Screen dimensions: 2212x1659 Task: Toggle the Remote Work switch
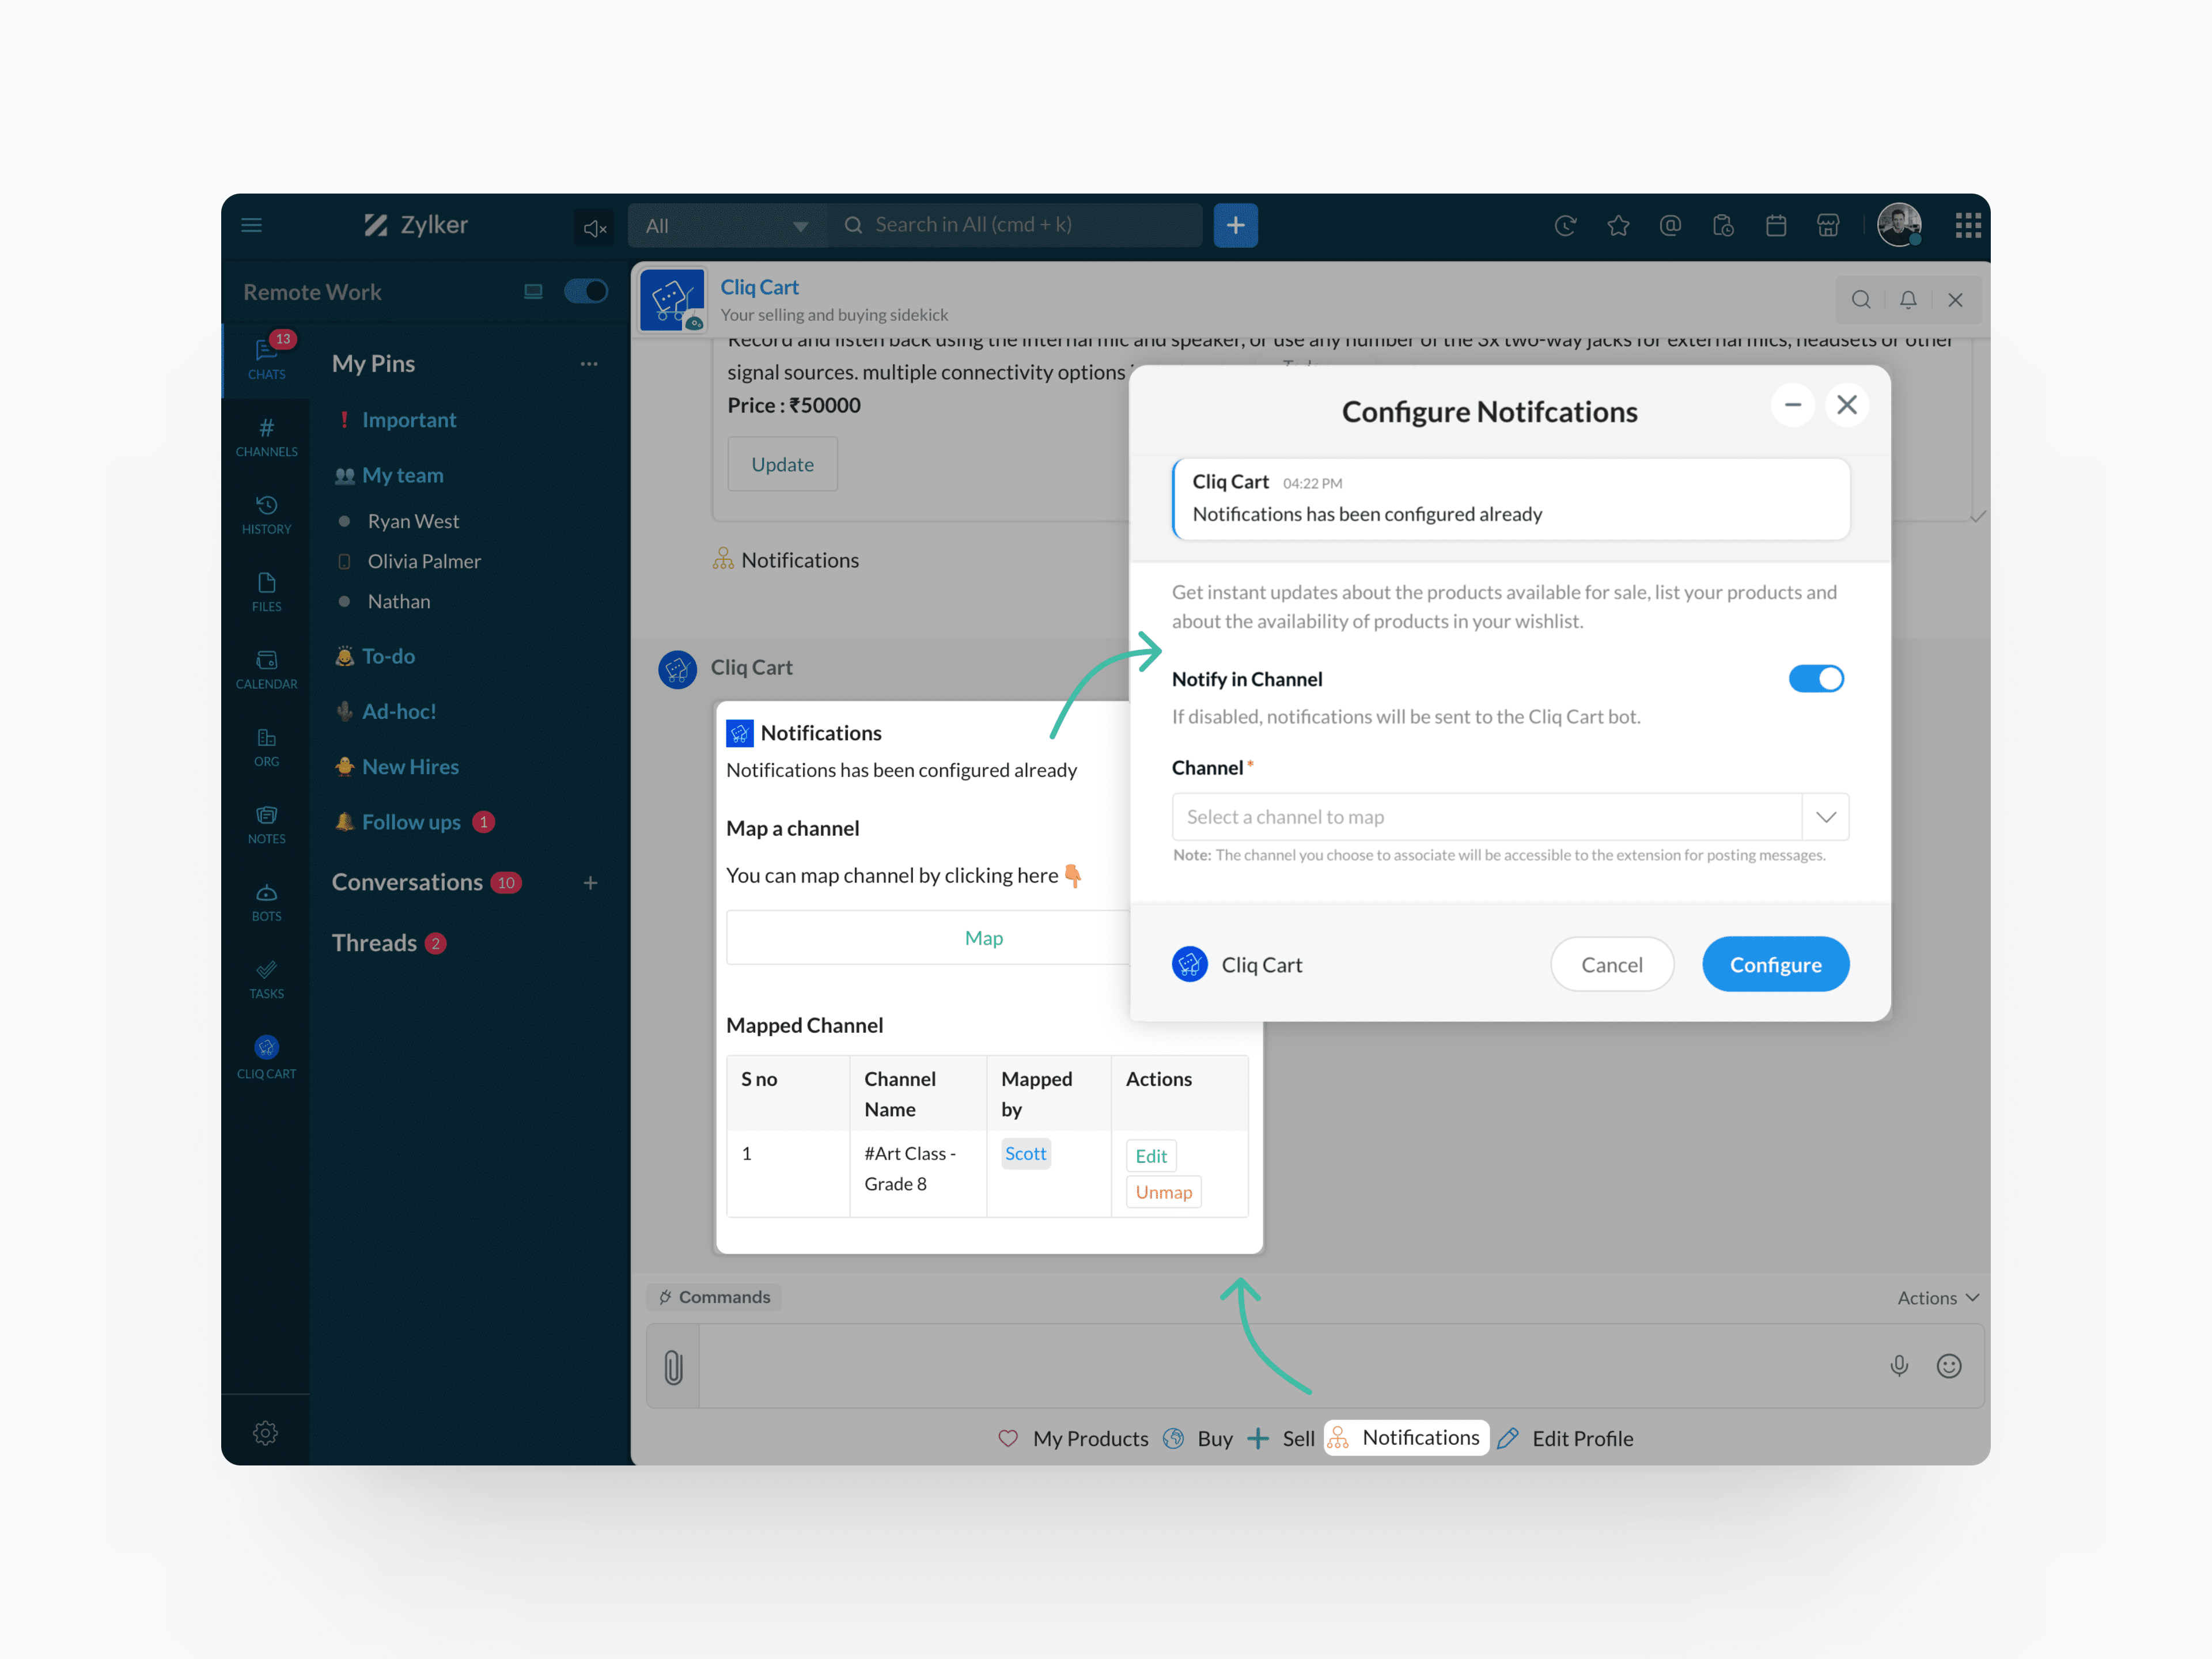(x=586, y=291)
